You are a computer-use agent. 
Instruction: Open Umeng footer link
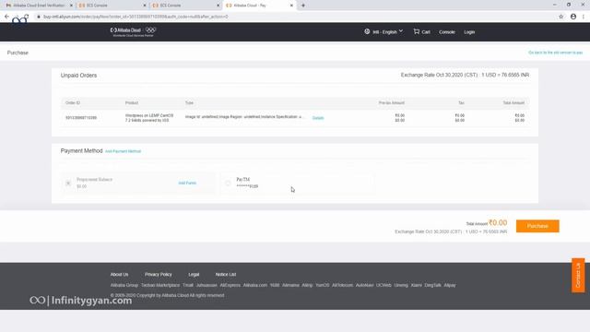tap(401, 285)
